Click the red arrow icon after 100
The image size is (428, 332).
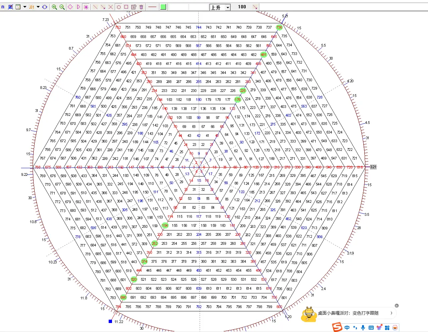[255, 7]
